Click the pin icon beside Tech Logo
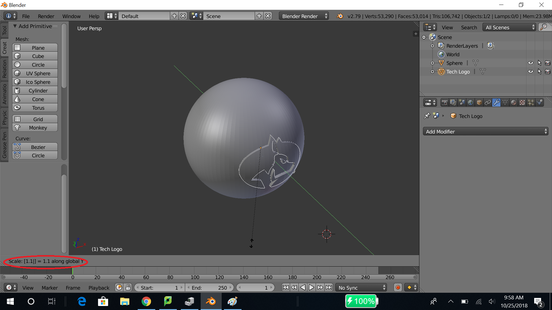The width and height of the screenshot is (552, 310). tap(427, 116)
